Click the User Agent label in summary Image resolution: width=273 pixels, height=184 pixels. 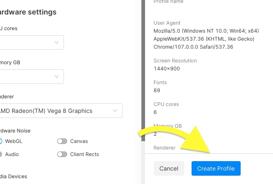[x=167, y=23]
